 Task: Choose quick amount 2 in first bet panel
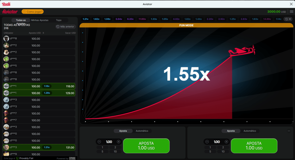[115, 147]
